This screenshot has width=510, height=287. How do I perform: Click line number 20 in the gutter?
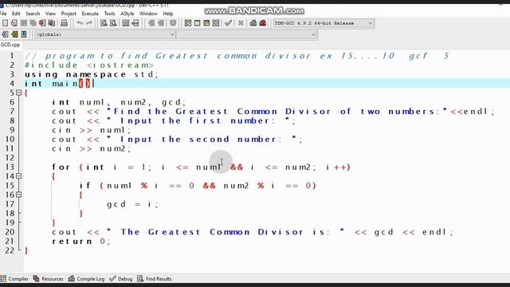coord(10,232)
